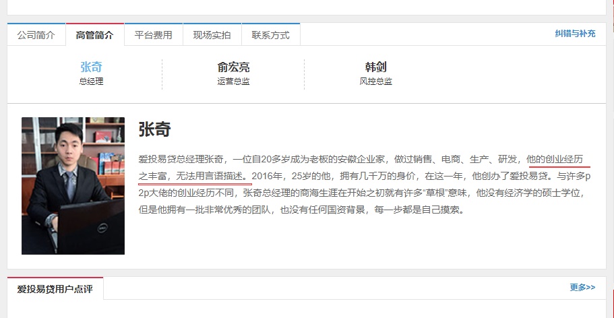Screen dimensions: 614x318
Task: Switch to the 平台费用 tab
Action: click(153, 35)
